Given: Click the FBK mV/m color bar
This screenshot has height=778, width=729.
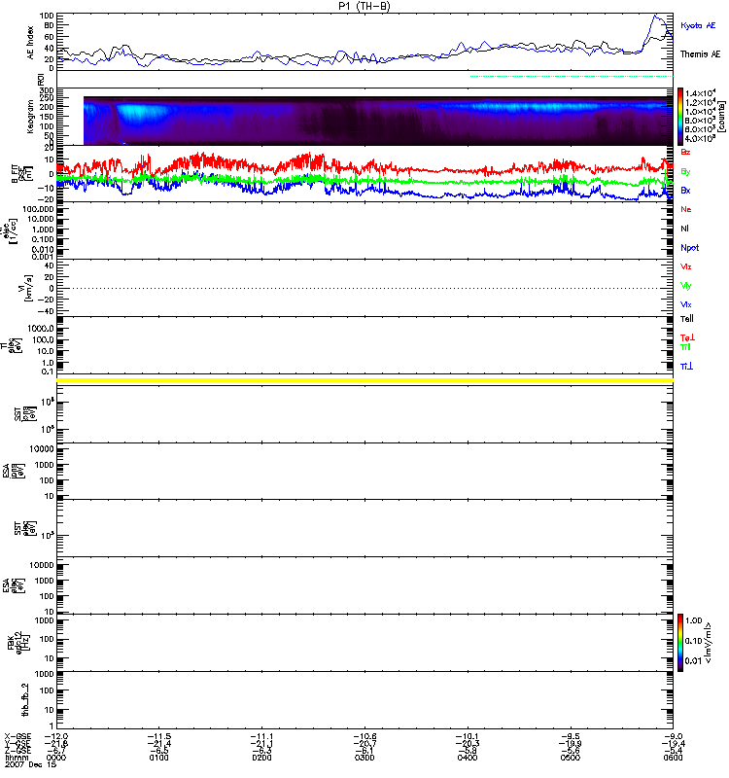Looking at the screenshot, I should [680, 643].
